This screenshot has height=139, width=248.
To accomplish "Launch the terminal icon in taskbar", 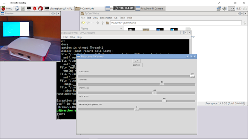I will click(x=29, y=8).
